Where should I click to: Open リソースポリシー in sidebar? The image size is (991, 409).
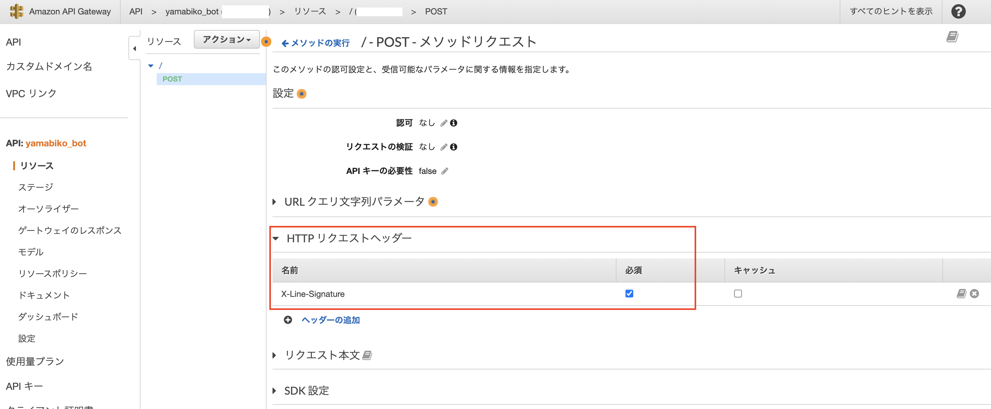pyautogui.click(x=53, y=274)
